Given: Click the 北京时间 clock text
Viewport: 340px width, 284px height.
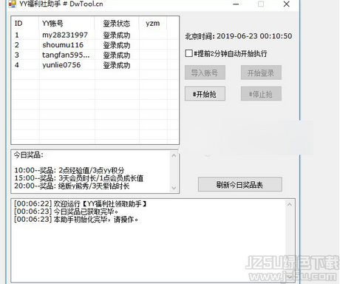Looking at the screenshot, I should pos(239,36).
